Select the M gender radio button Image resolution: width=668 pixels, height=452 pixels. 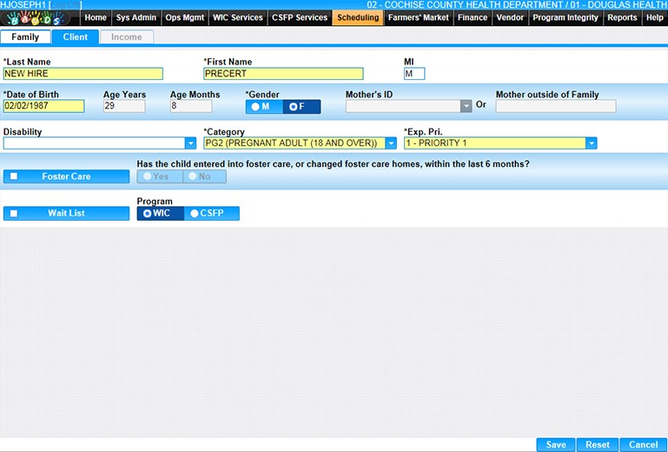[259, 107]
